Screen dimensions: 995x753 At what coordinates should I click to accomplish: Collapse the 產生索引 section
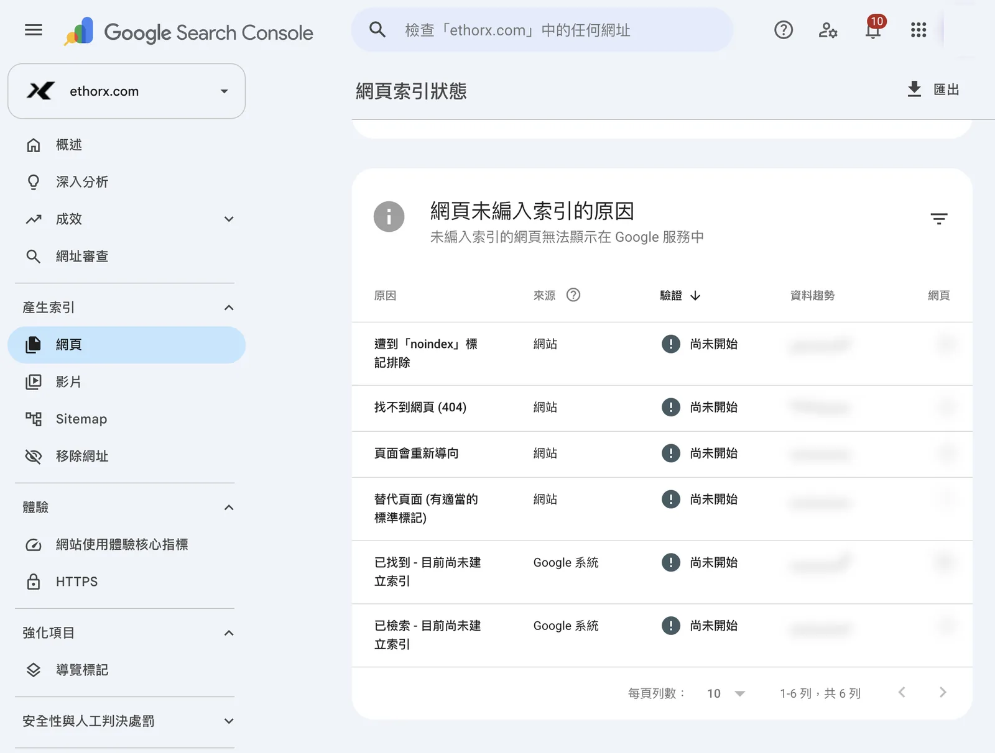[x=229, y=308]
